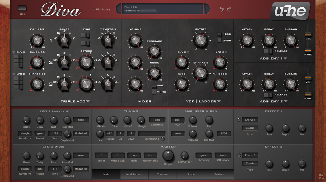Switch to the Scope tab

[191, 174]
